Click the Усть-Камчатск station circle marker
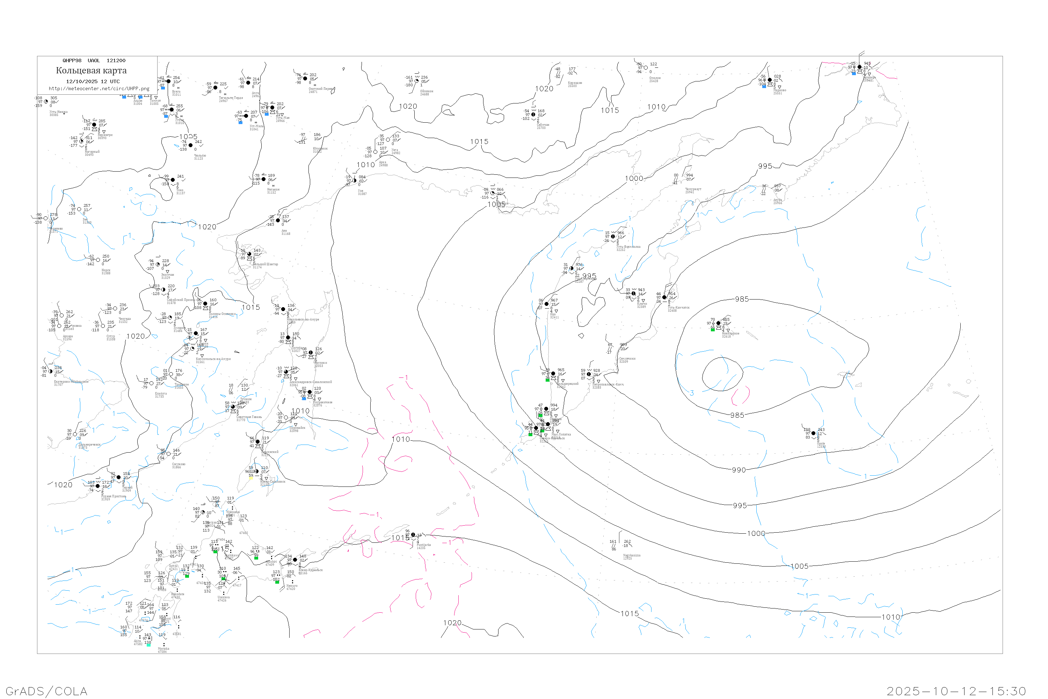This screenshot has height=699, width=1048. coord(664,297)
